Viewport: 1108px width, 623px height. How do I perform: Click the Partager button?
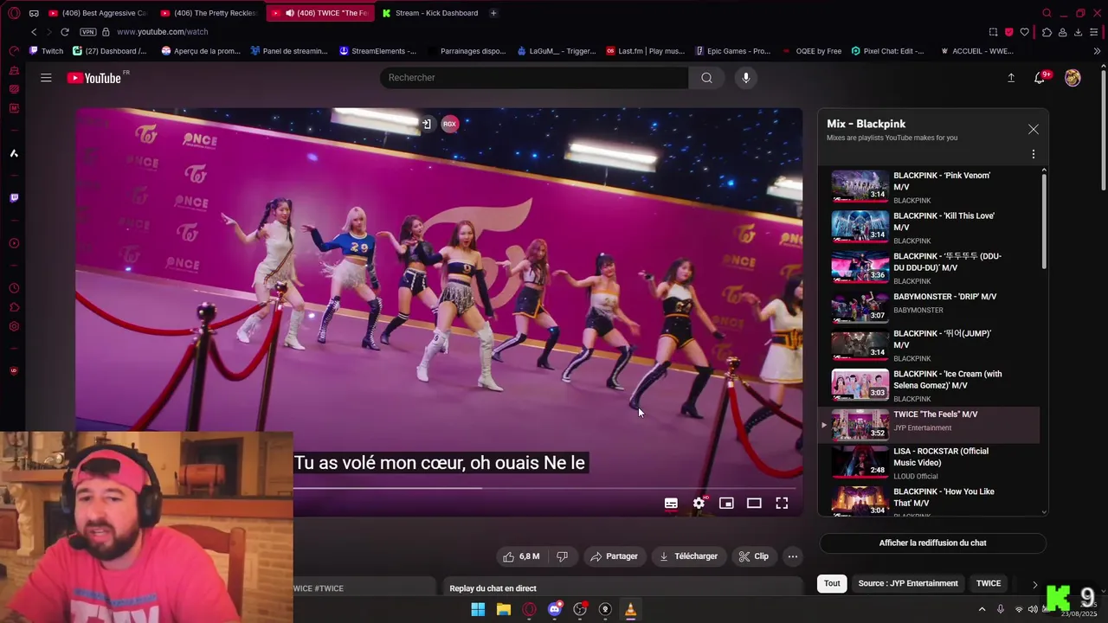pyautogui.click(x=614, y=556)
